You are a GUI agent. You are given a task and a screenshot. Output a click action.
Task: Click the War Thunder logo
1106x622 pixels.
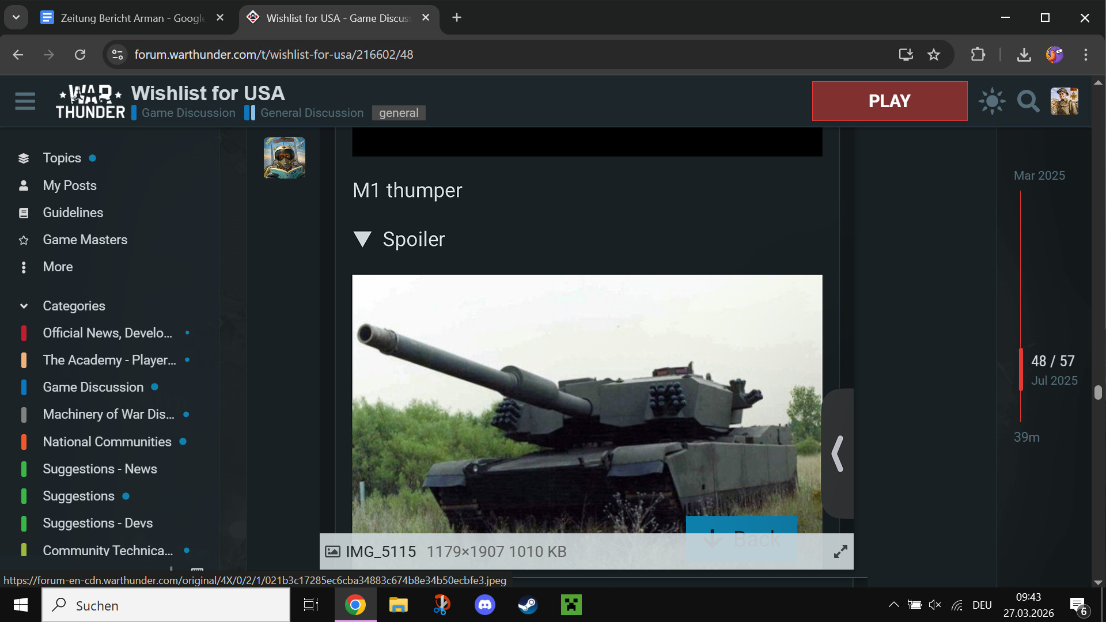click(x=90, y=101)
